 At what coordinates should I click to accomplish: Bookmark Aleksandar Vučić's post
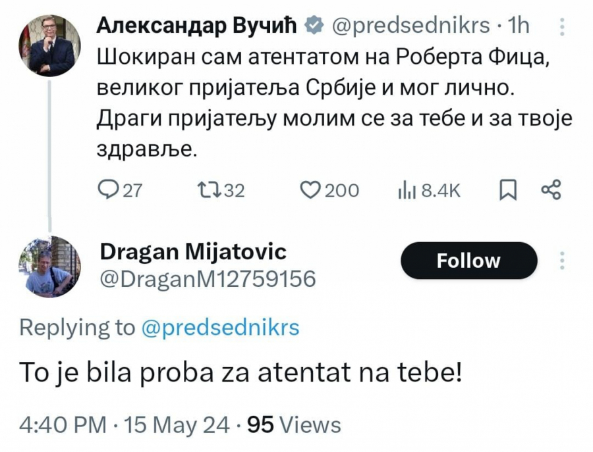click(x=507, y=190)
